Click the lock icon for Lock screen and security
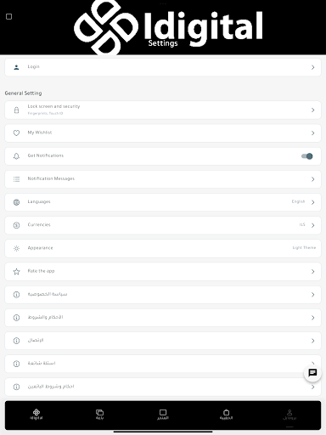326x435 pixels. pyautogui.click(x=16, y=110)
